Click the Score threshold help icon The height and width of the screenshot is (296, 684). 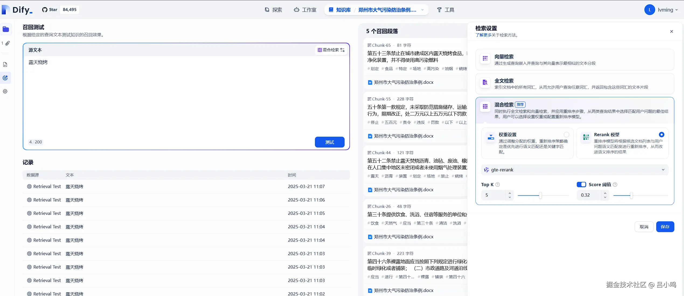tap(615, 185)
